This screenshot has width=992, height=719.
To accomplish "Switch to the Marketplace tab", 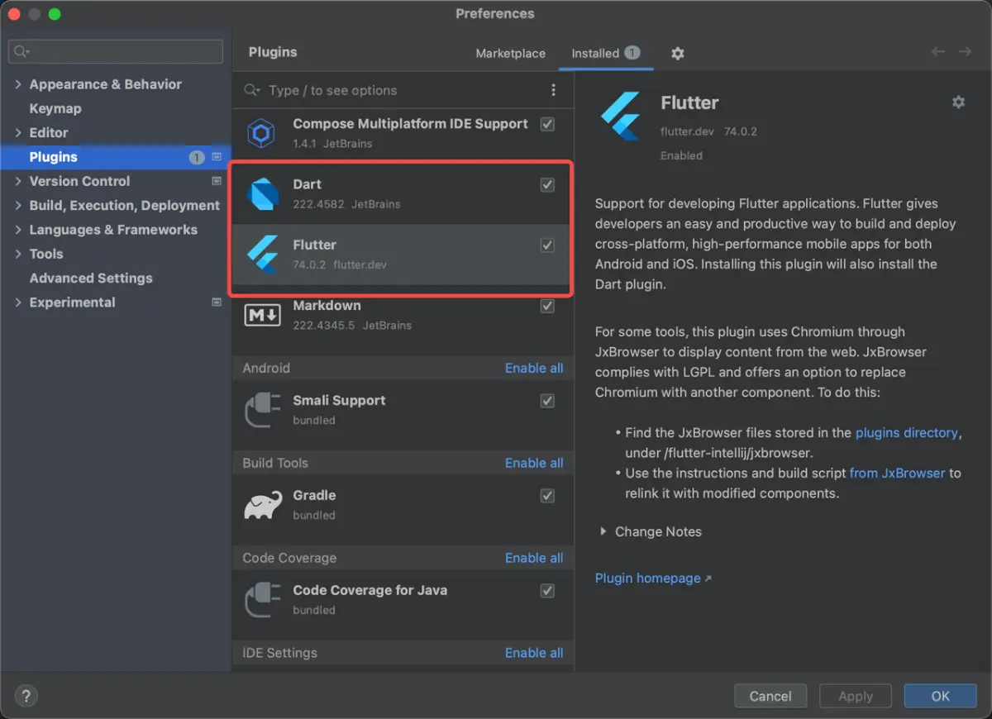I will click(510, 53).
